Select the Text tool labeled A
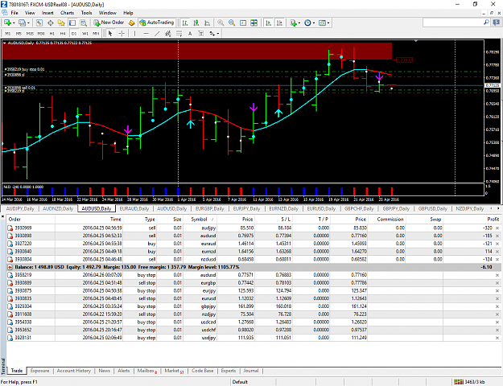The width and height of the screenshot is (503, 386). point(190,33)
